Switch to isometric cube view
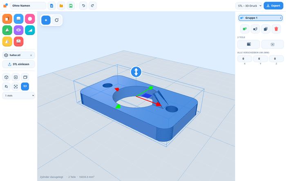 [x=7, y=77]
